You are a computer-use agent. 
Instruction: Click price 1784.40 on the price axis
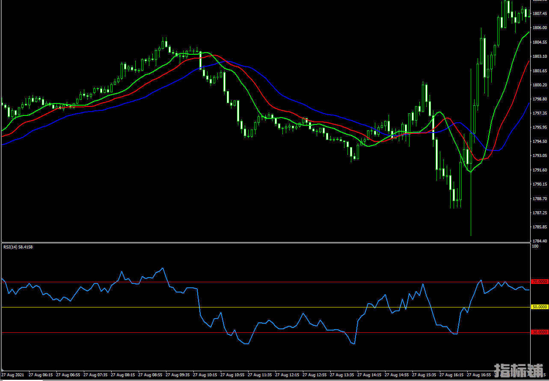[x=540, y=241]
